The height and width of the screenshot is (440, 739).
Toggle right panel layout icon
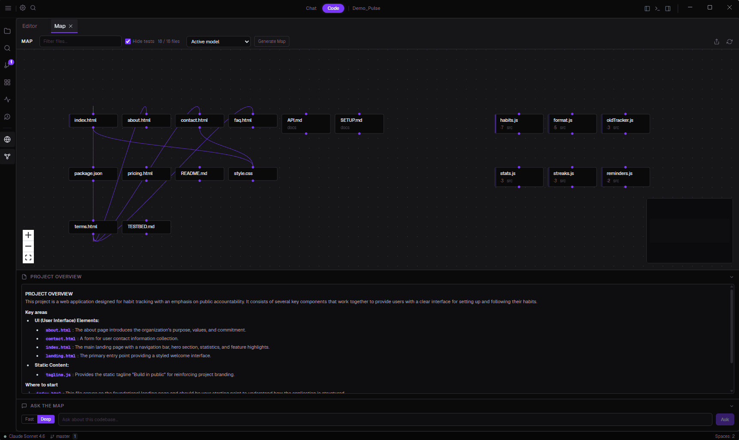point(668,9)
